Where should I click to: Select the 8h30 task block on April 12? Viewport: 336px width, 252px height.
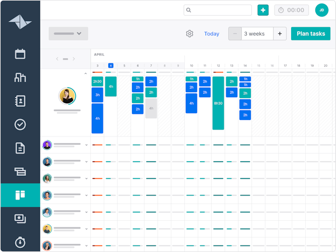[218, 103]
